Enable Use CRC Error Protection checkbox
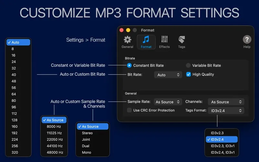This screenshot has width=259, height=162. click(129, 110)
